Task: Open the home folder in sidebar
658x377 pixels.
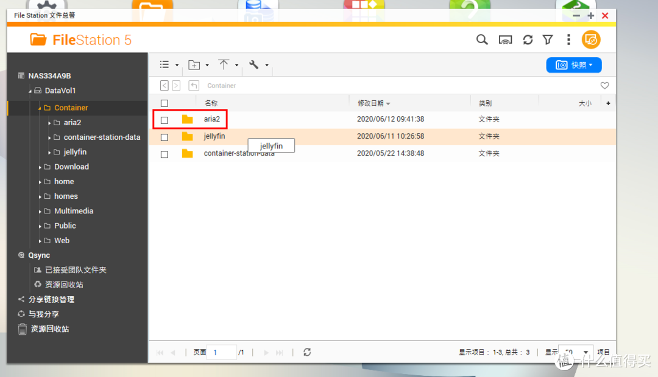Action: coord(64,181)
